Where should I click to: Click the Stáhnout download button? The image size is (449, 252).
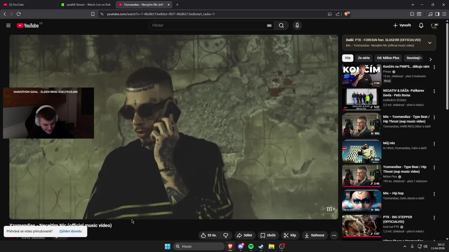pos(314,235)
